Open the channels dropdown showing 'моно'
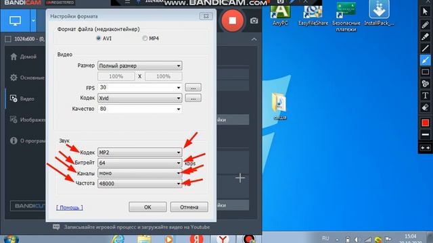 coord(140,173)
